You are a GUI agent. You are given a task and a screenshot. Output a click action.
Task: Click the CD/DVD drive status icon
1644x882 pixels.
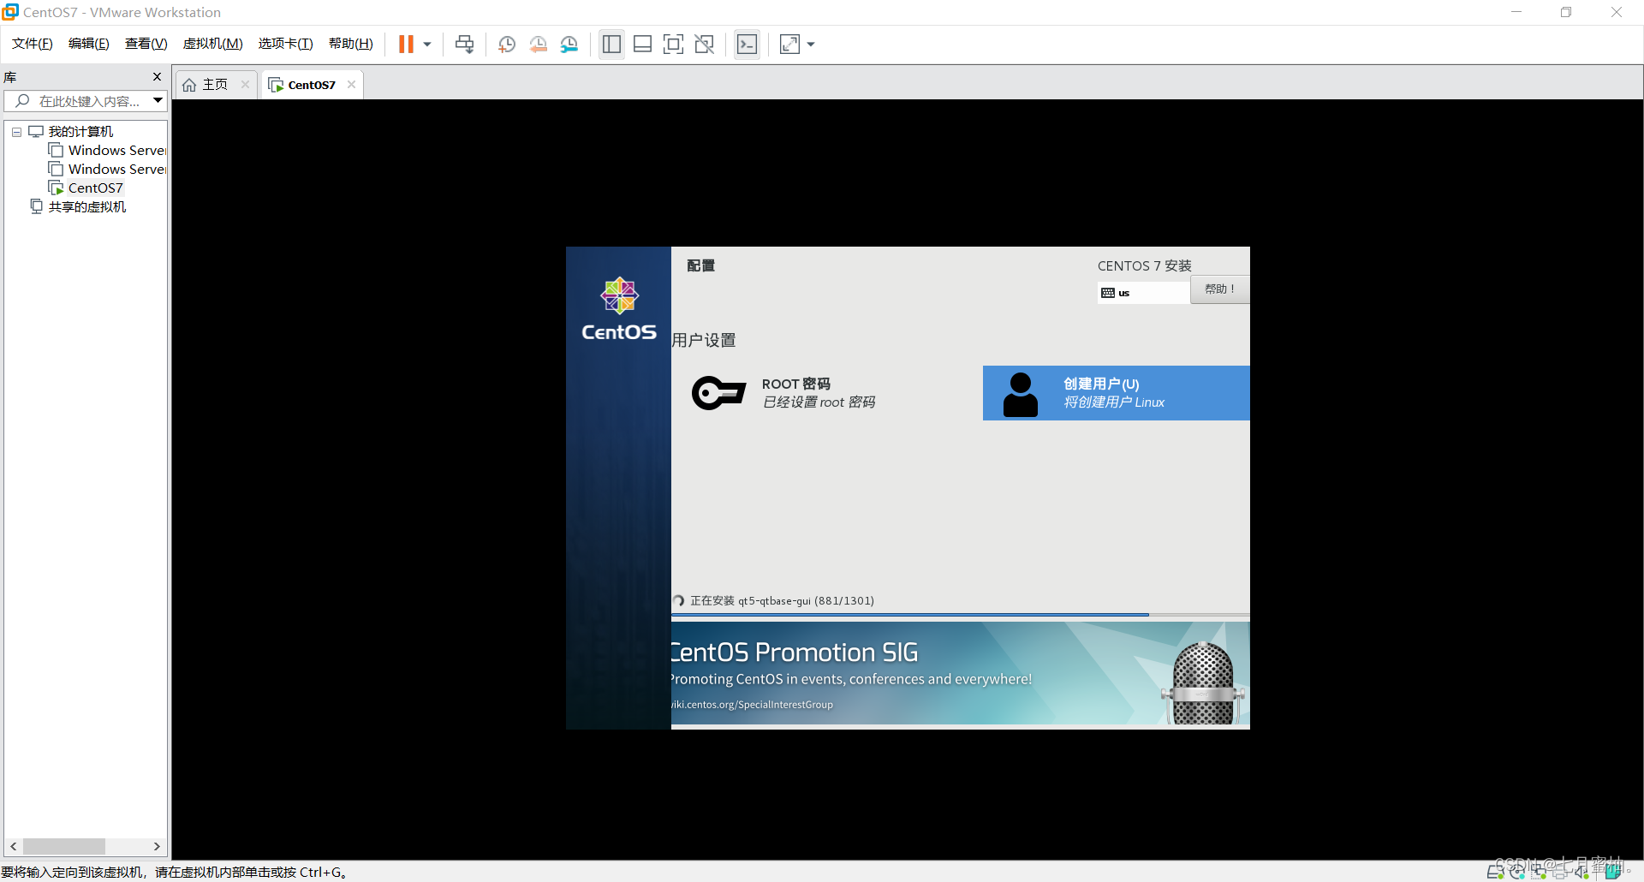(x=1517, y=872)
